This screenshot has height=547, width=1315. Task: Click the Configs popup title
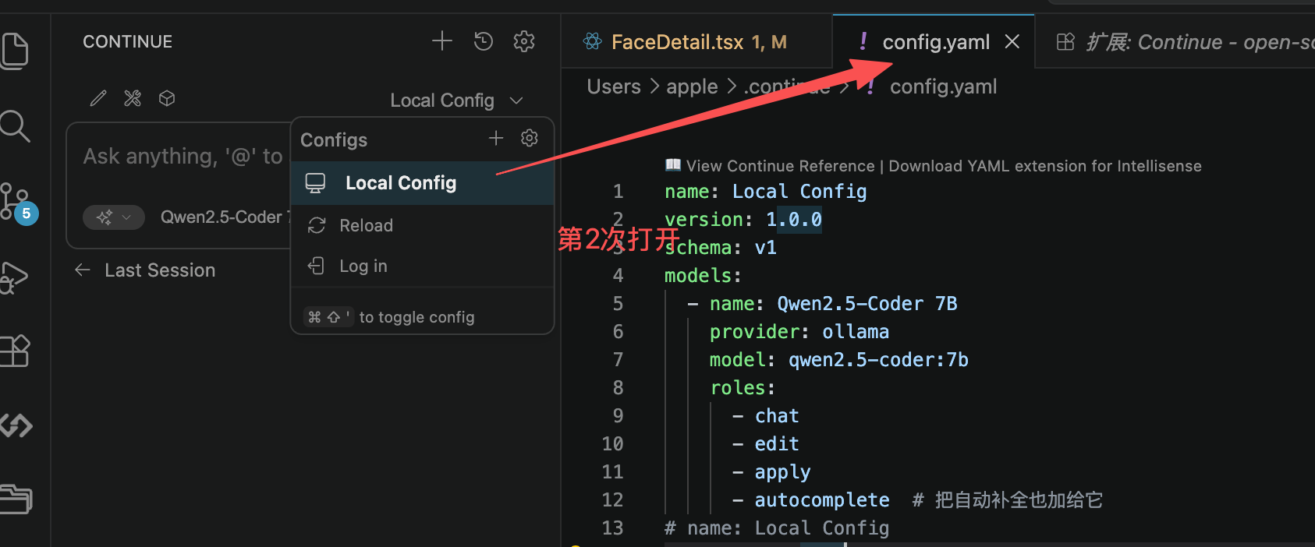pyautogui.click(x=334, y=140)
